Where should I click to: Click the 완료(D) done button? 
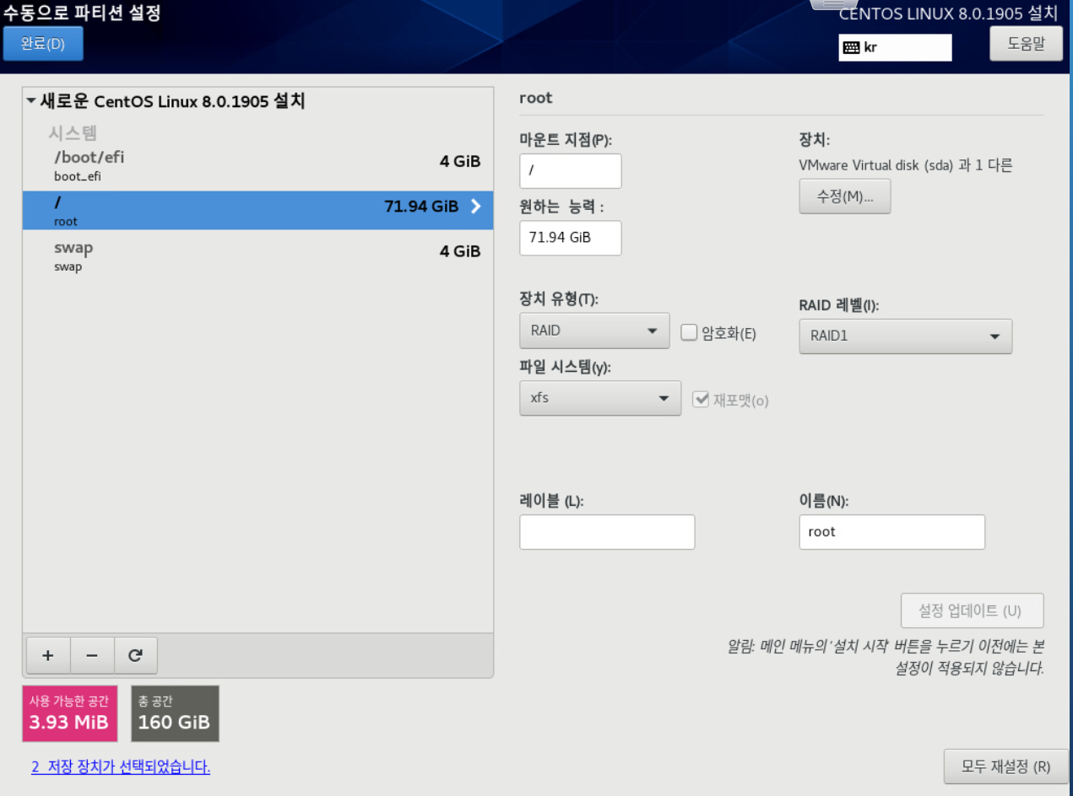click(43, 44)
